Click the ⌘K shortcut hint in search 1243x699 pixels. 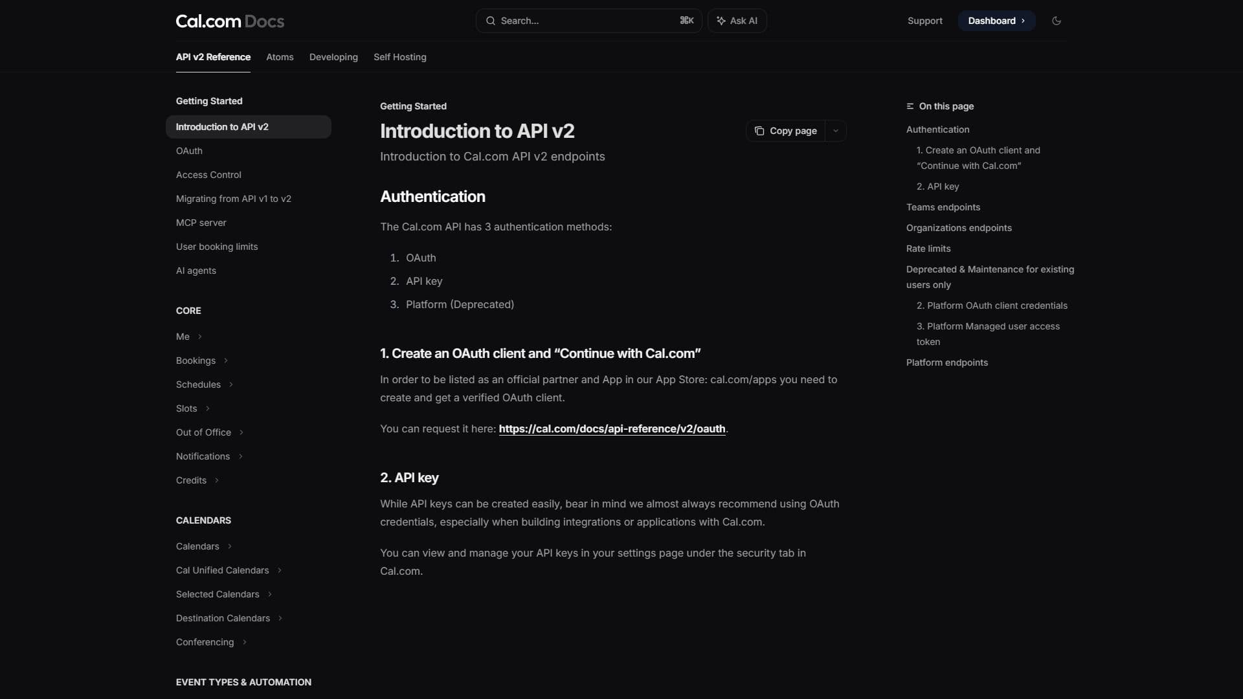tap(686, 21)
